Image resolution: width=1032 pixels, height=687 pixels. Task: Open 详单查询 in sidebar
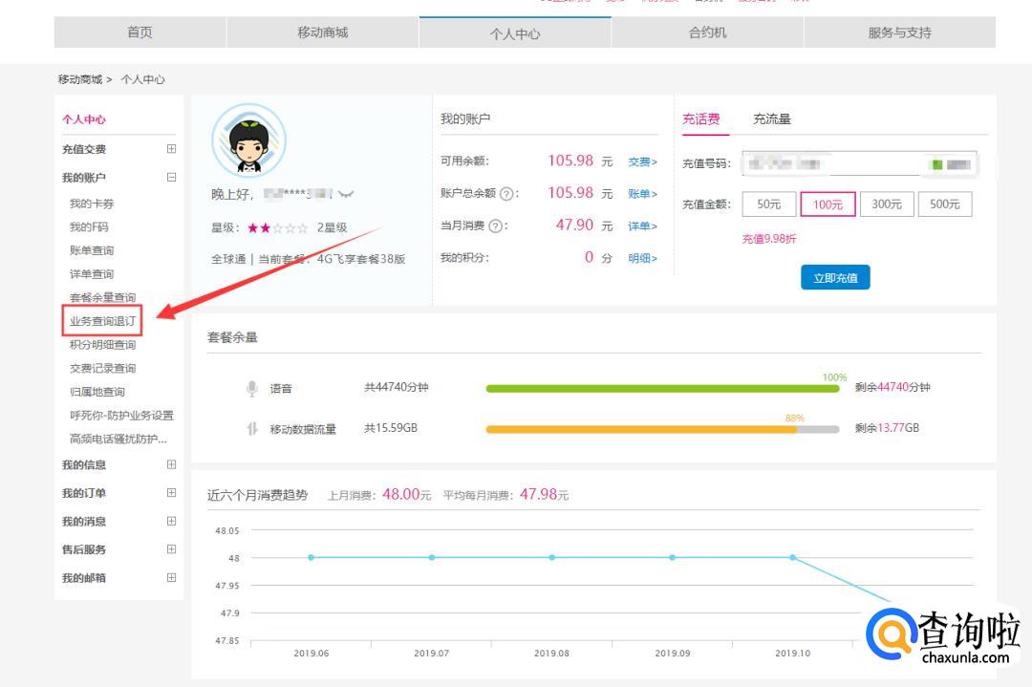pyautogui.click(x=92, y=273)
